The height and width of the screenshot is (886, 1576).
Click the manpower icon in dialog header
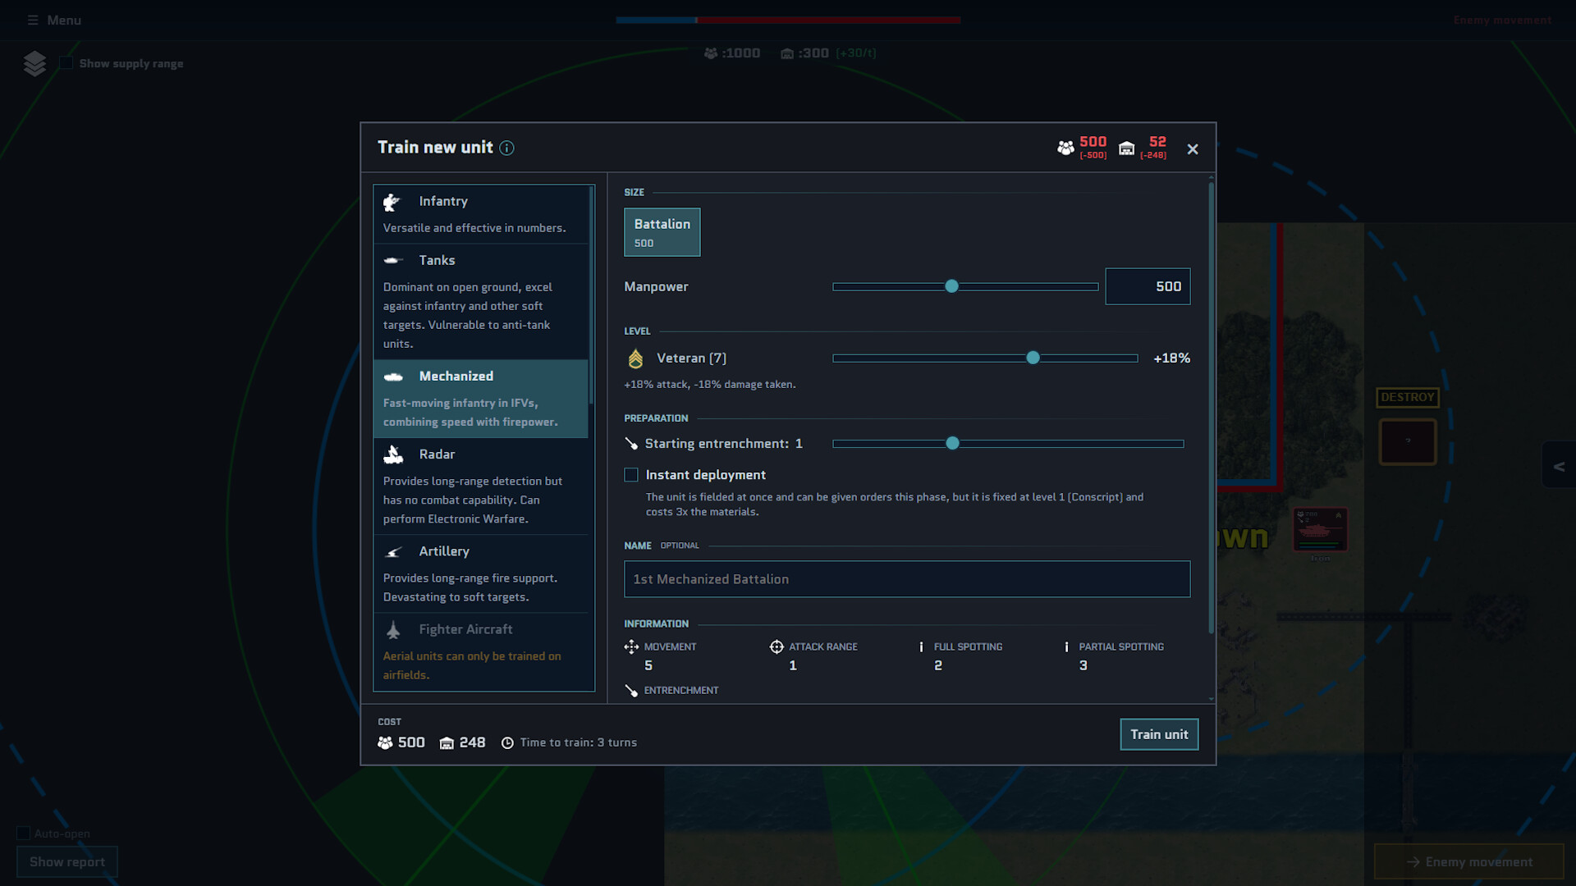[1065, 148]
